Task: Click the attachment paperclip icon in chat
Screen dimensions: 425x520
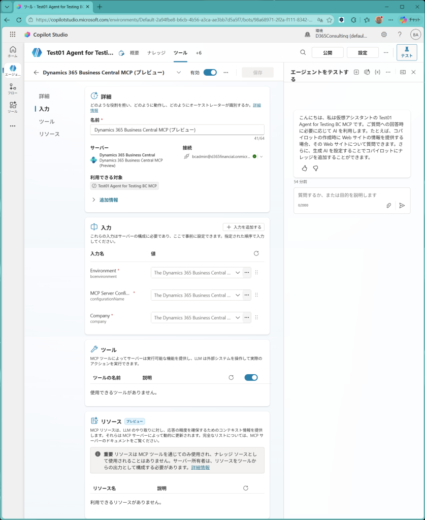Action: [389, 206]
